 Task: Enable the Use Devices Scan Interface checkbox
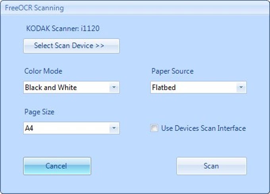[x=154, y=128]
